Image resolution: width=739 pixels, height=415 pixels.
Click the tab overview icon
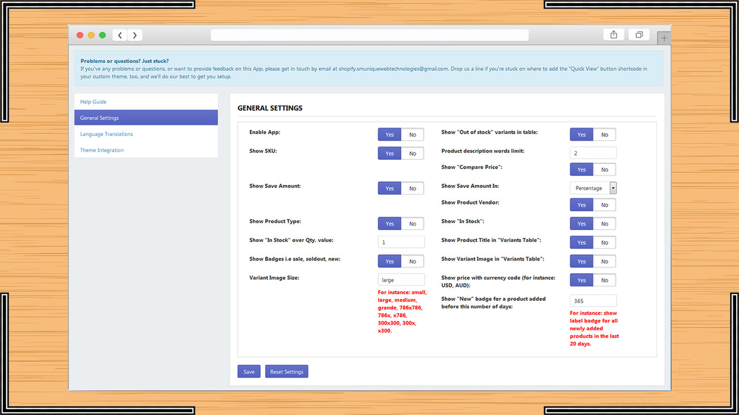639,35
